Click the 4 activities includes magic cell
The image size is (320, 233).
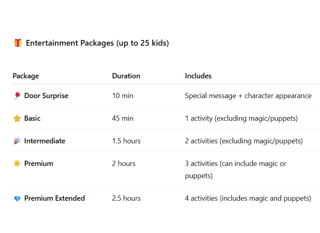tap(248, 198)
